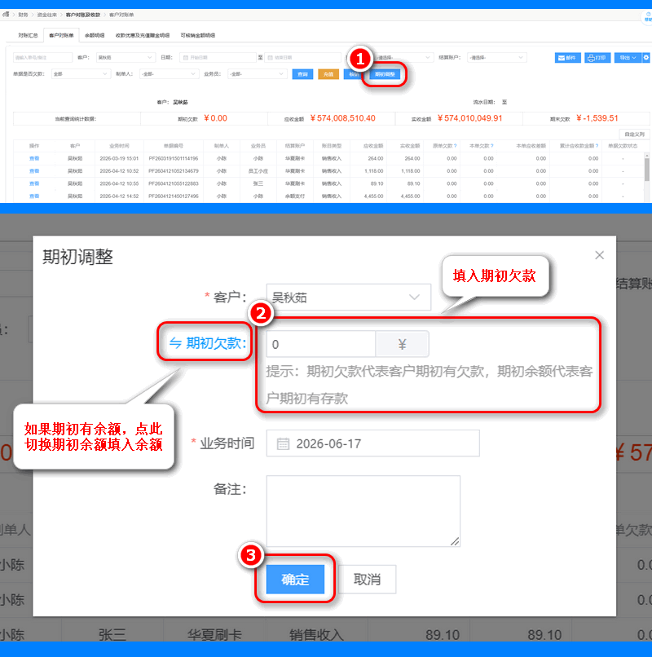Open the 客户 filter dropdown in toolbar
This screenshot has width=652, height=657.
126,57
